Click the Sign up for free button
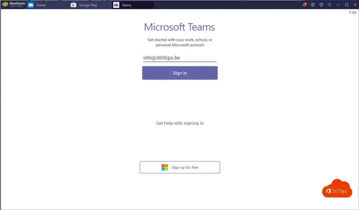 pos(180,167)
